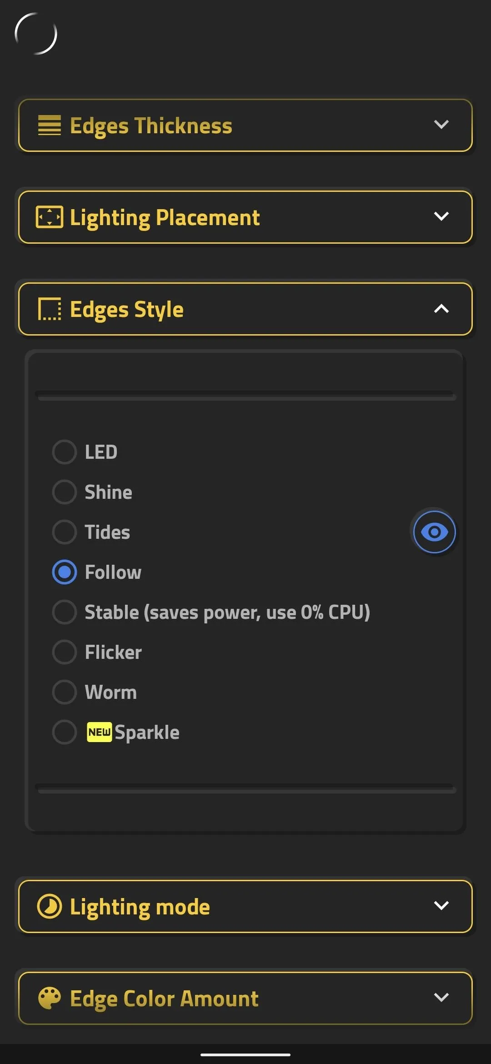
Task: Click the Edge Color Amount palette icon
Action: (x=49, y=999)
